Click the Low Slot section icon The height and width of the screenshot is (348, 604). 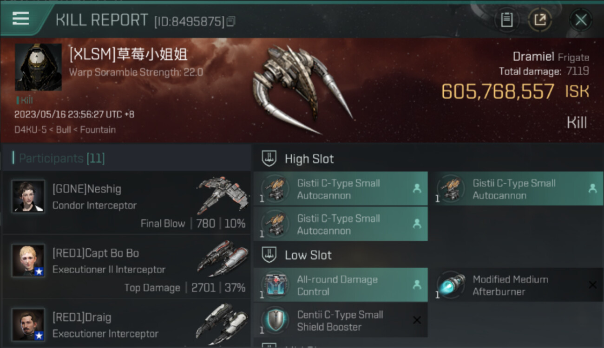[x=269, y=255]
